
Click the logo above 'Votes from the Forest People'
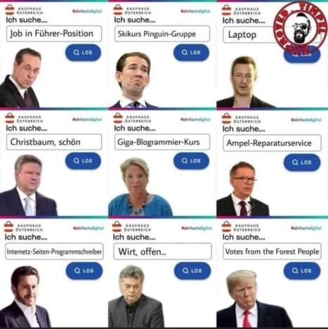point(241,227)
